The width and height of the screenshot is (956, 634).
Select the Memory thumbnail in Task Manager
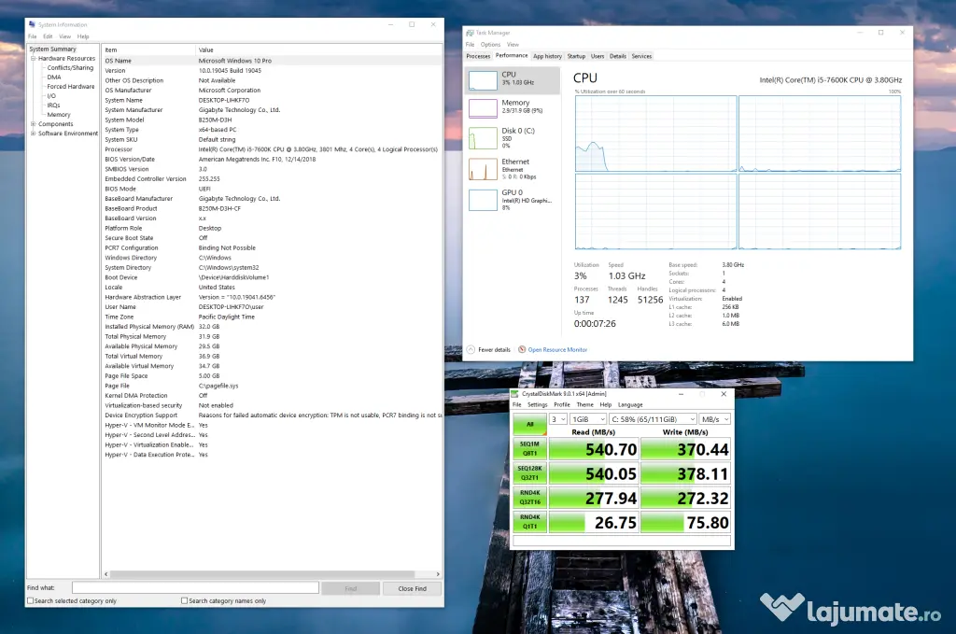pos(483,108)
